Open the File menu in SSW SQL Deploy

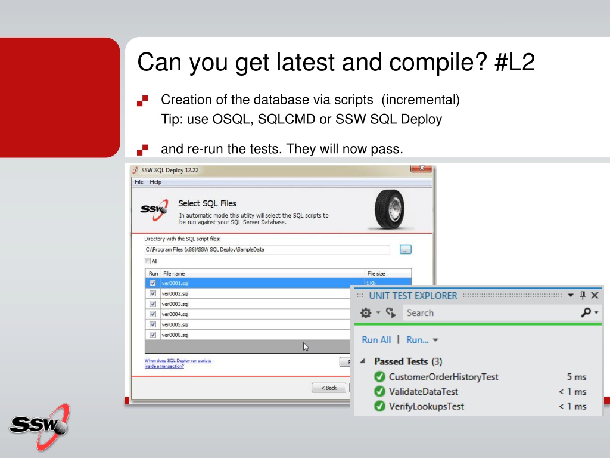coord(139,182)
